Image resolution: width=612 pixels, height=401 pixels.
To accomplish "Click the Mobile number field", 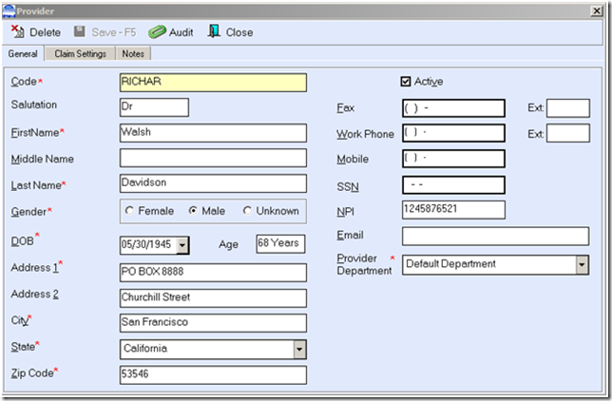I will click(x=453, y=159).
